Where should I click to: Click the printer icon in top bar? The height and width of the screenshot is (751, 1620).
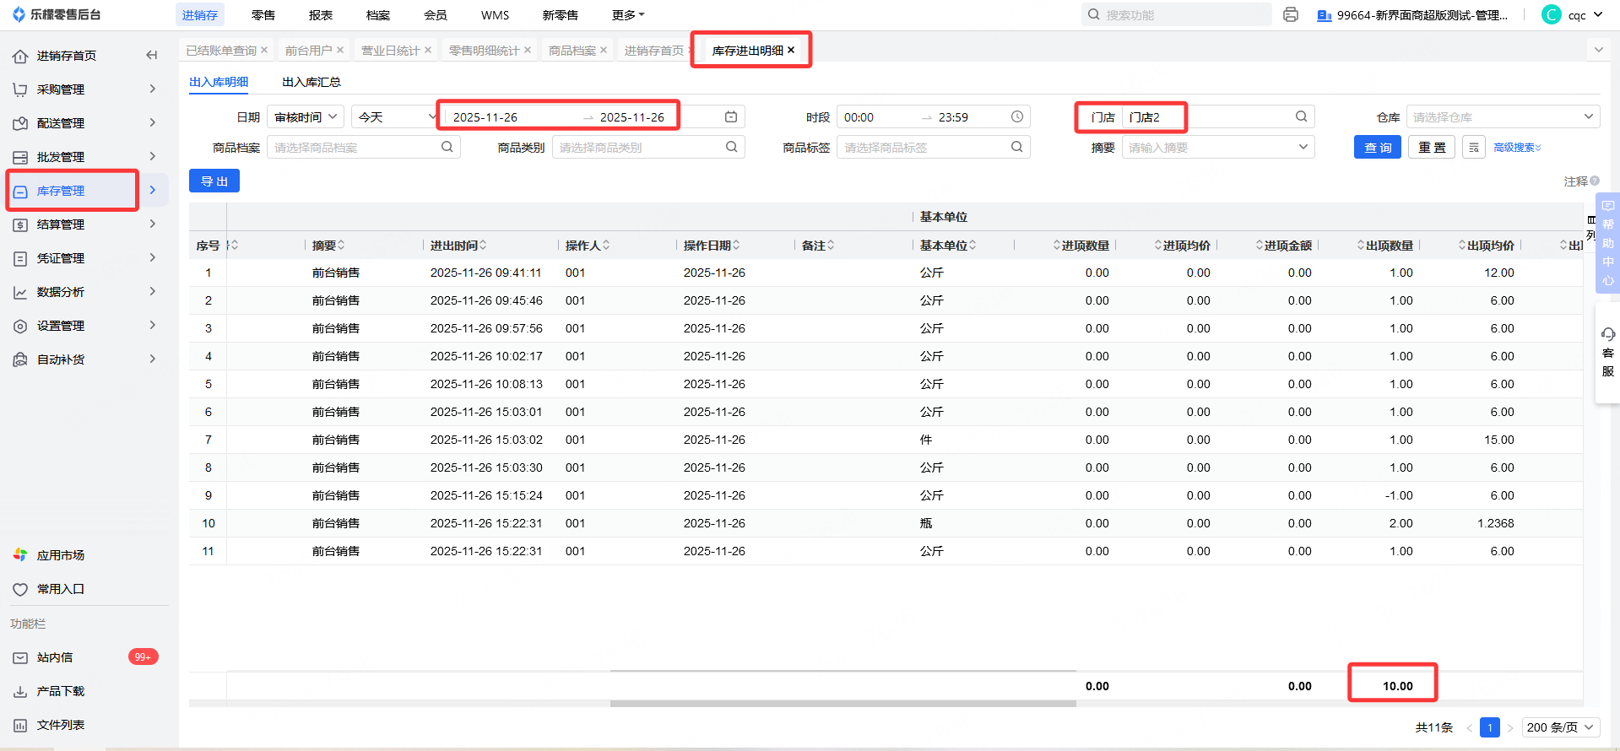click(x=1290, y=15)
